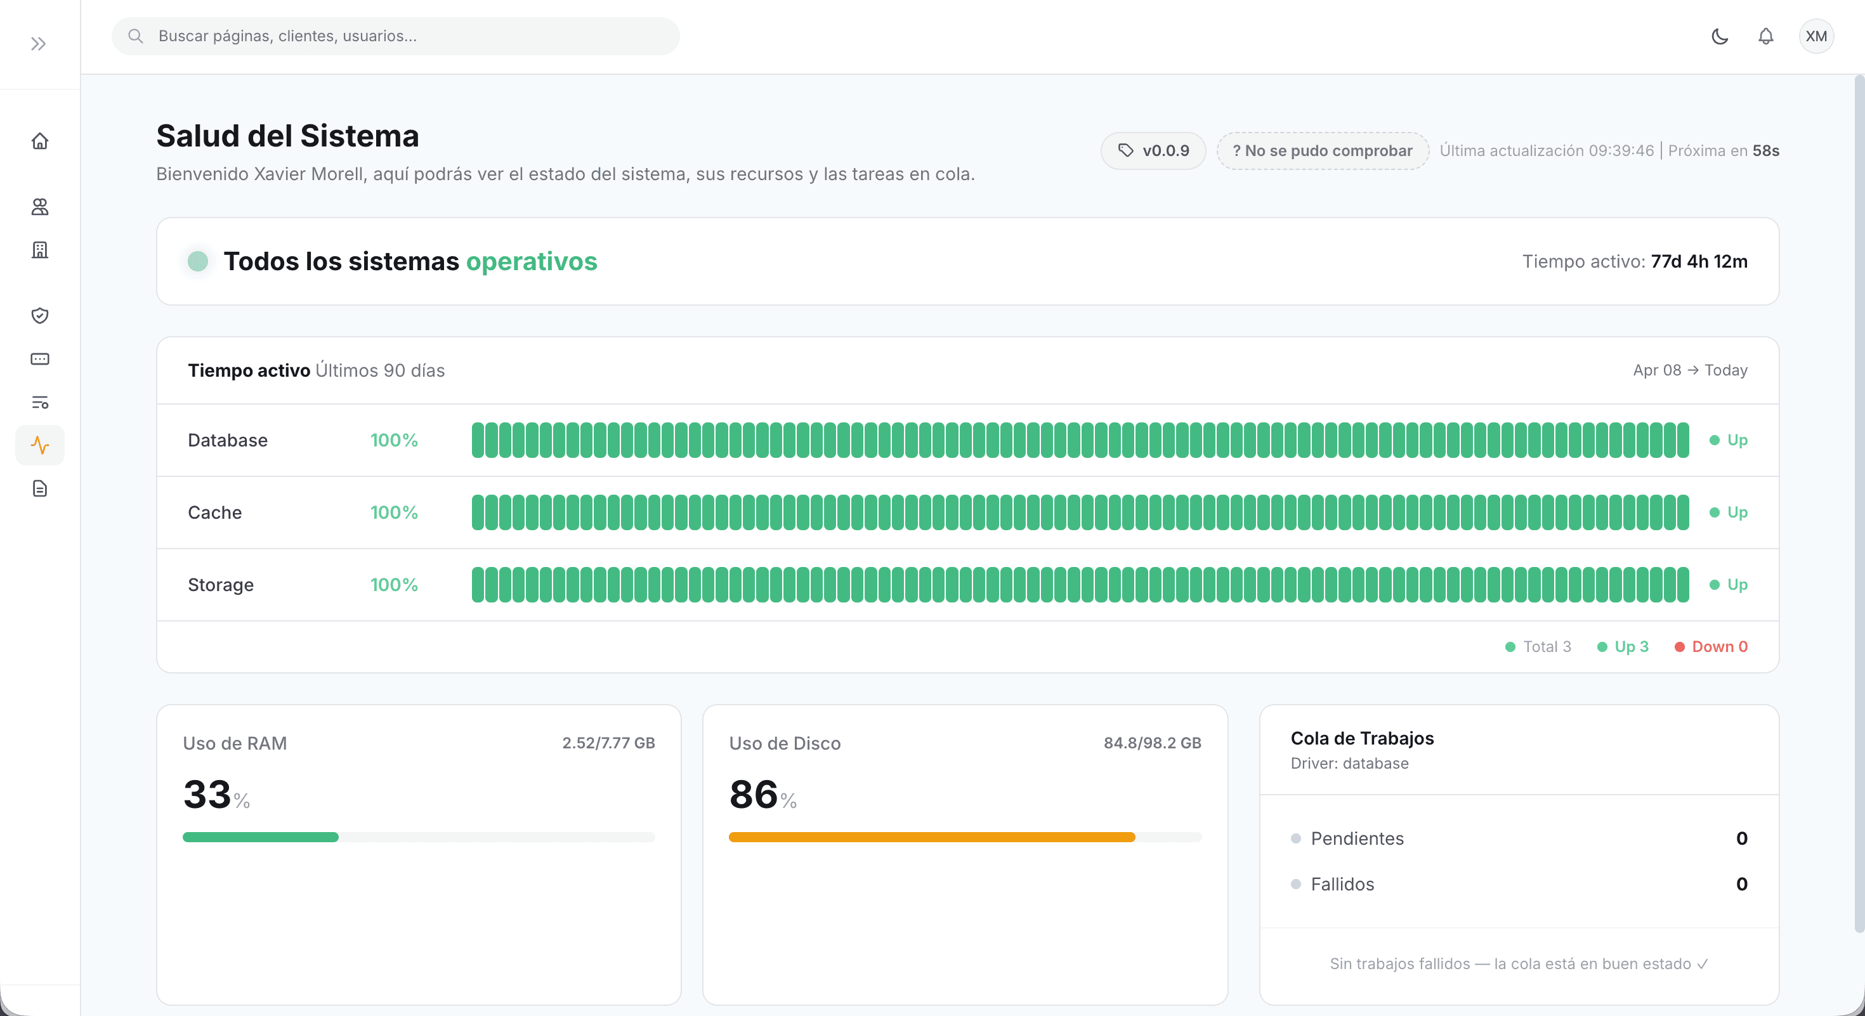Open the Users sidebar icon
The image size is (1865, 1016).
(40, 207)
